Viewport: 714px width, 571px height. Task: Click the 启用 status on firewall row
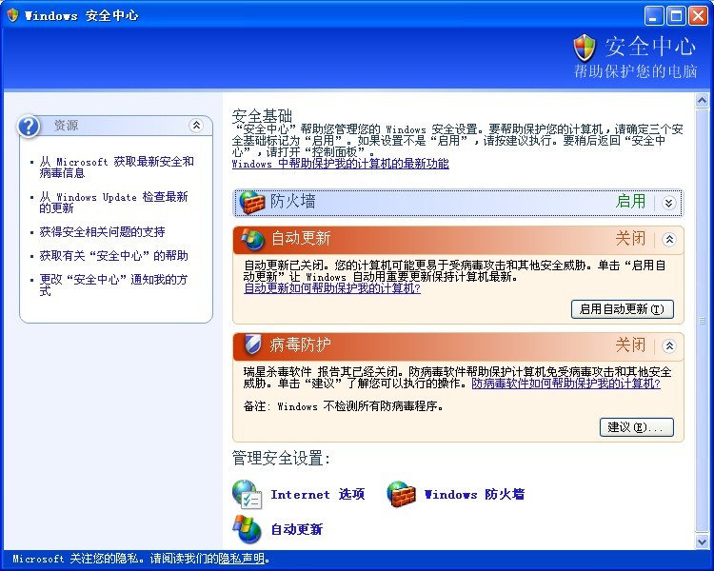tap(630, 201)
